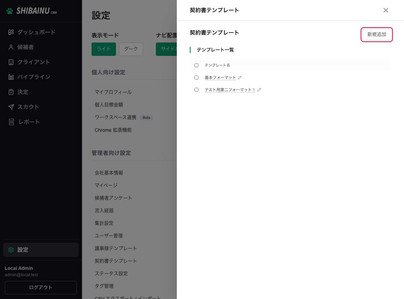
Task: Open the テスト用第二フォーマット！ template link
Action: click(230, 90)
